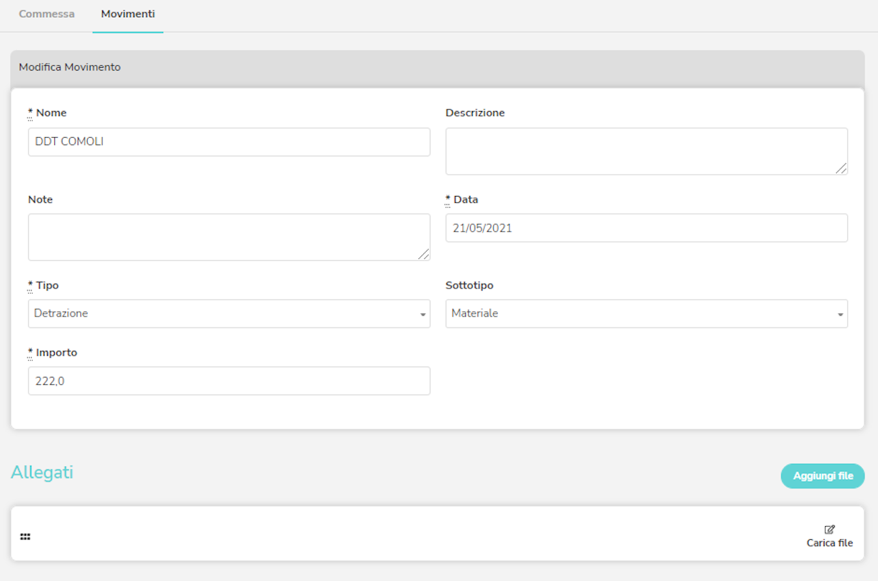Open the Tipo dropdown arrow
Viewport: 878px width, 581px height.
pyautogui.click(x=422, y=314)
